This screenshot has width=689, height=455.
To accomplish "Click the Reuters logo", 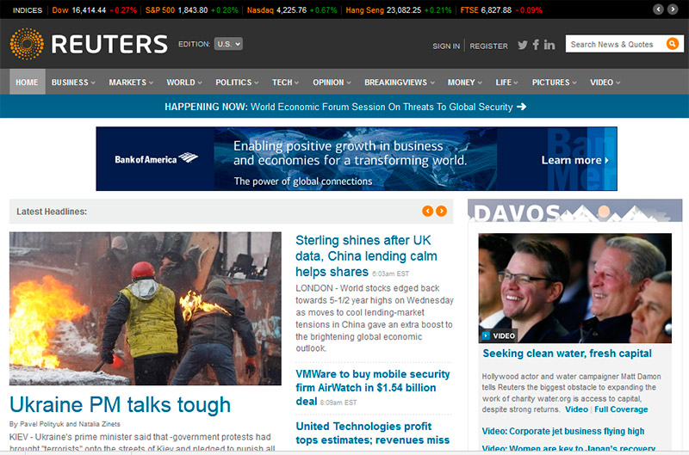I will 89,44.
